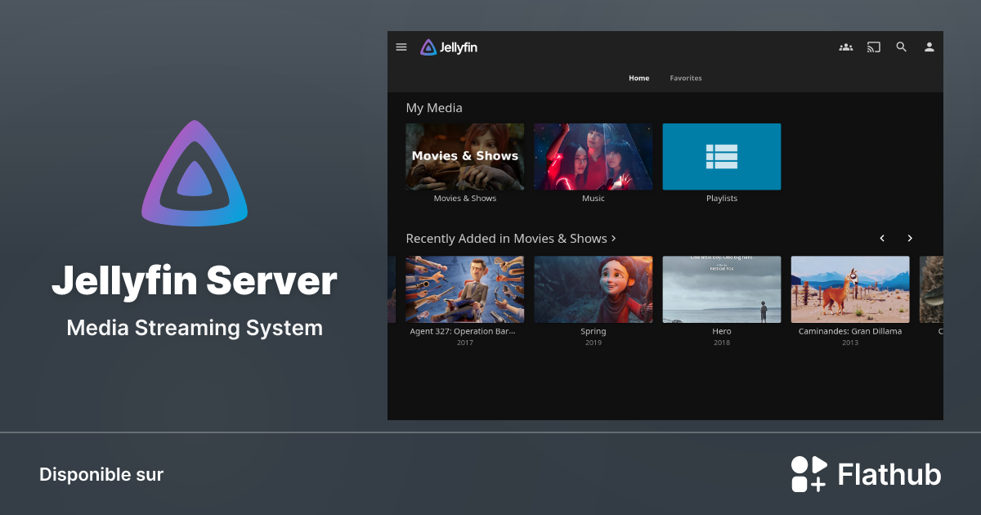Click the Flathub wordmark
Image resolution: width=981 pixels, height=515 pixels.
tap(888, 473)
